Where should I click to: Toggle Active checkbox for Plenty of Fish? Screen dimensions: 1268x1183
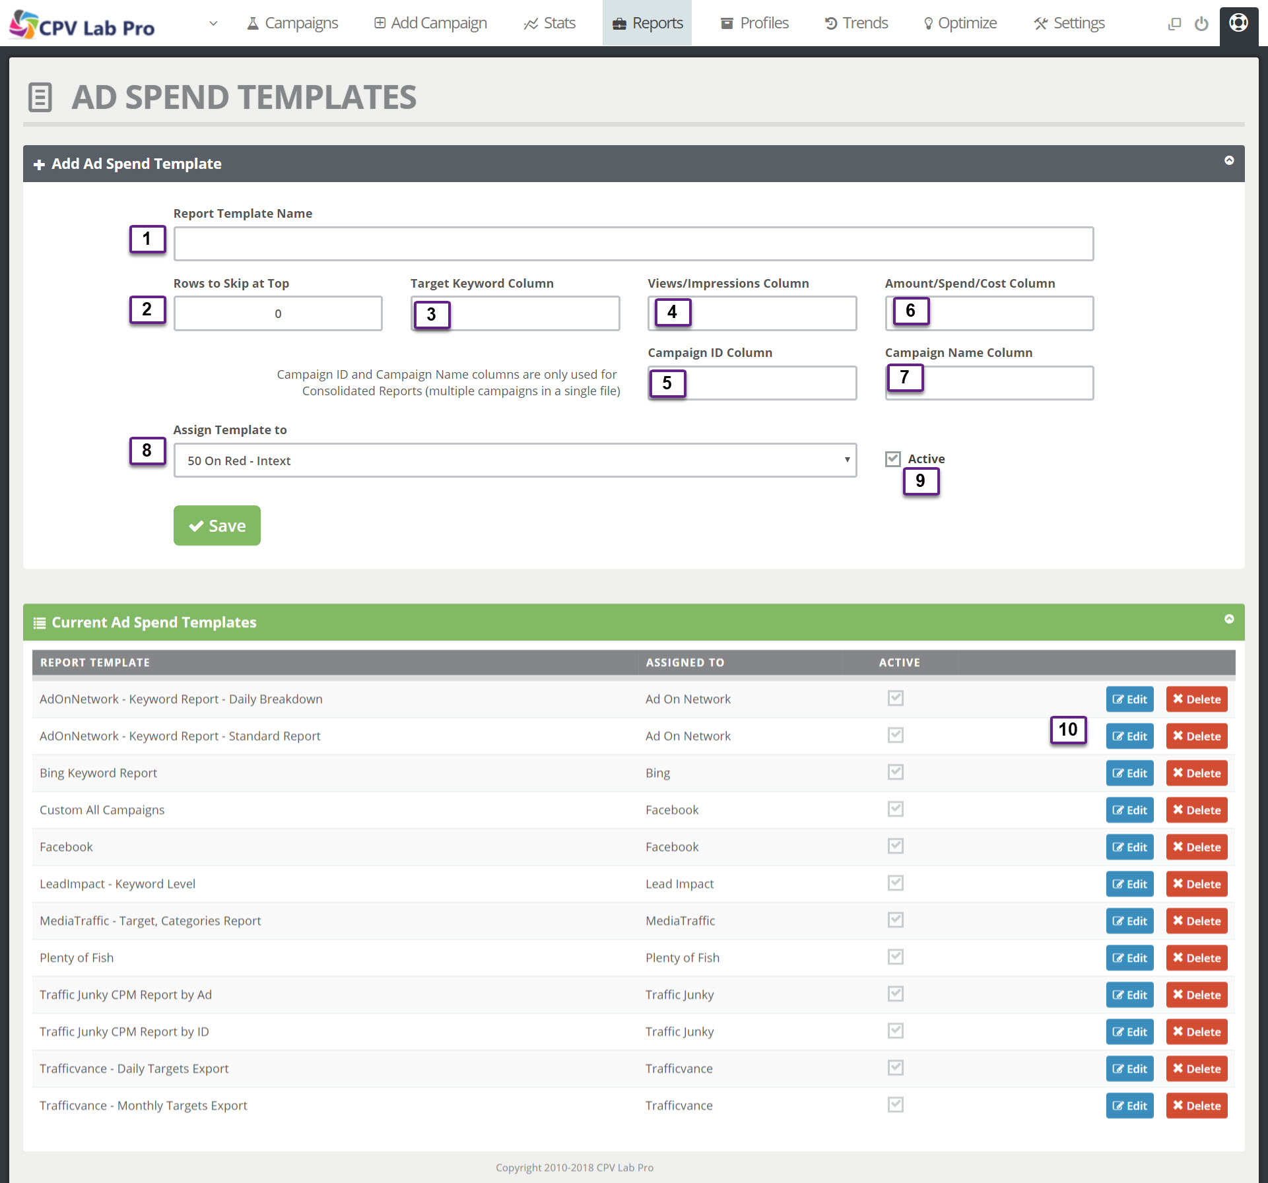click(x=896, y=957)
